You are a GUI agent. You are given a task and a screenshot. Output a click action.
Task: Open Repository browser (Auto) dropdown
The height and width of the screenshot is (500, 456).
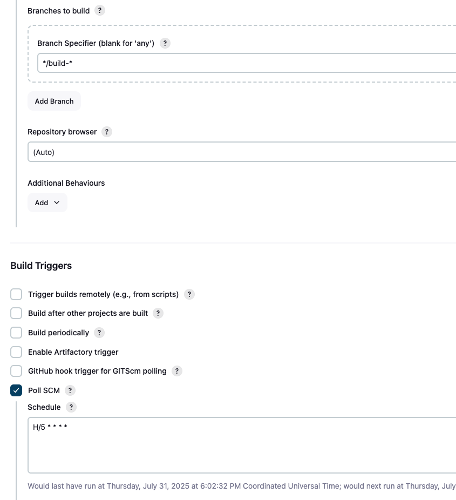click(x=242, y=152)
